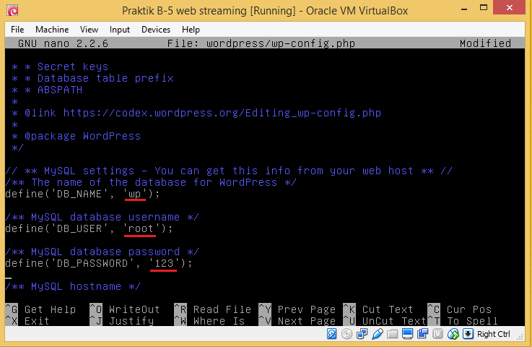The height and width of the screenshot is (347, 532).
Task: Click the 'MySQL hostname' comment line
Action: click(x=73, y=286)
